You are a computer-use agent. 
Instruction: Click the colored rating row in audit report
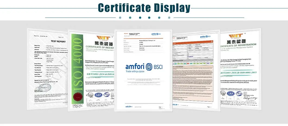193,64
